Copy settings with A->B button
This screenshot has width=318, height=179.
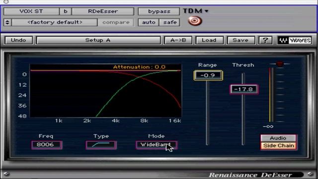click(178, 40)
